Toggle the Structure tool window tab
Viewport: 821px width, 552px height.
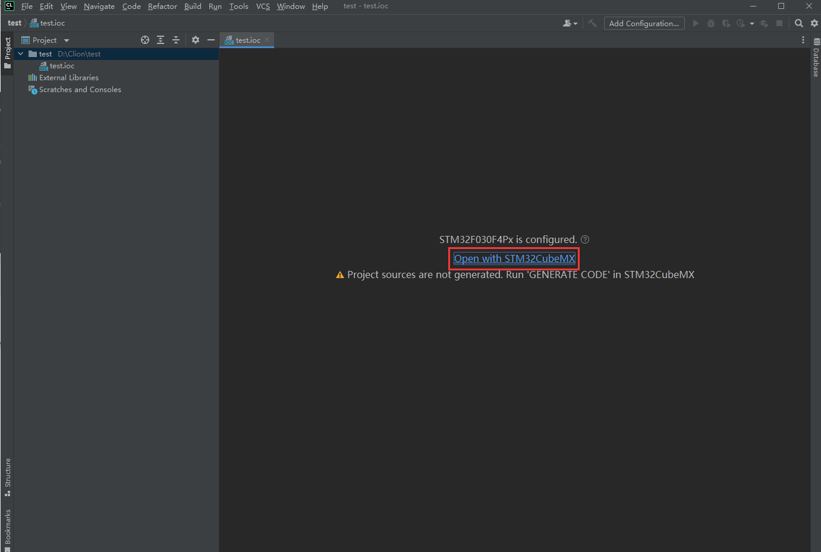pos(7,477)
